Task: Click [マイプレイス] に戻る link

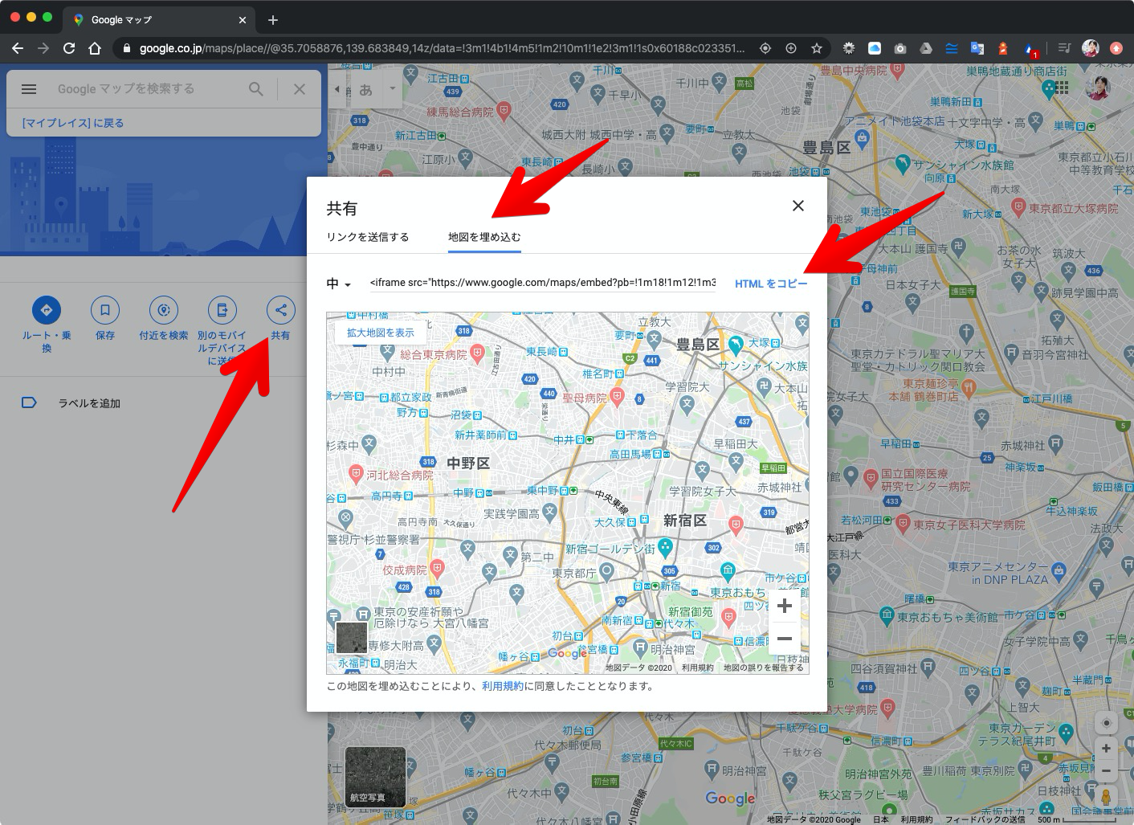Action: coord(72,123)
